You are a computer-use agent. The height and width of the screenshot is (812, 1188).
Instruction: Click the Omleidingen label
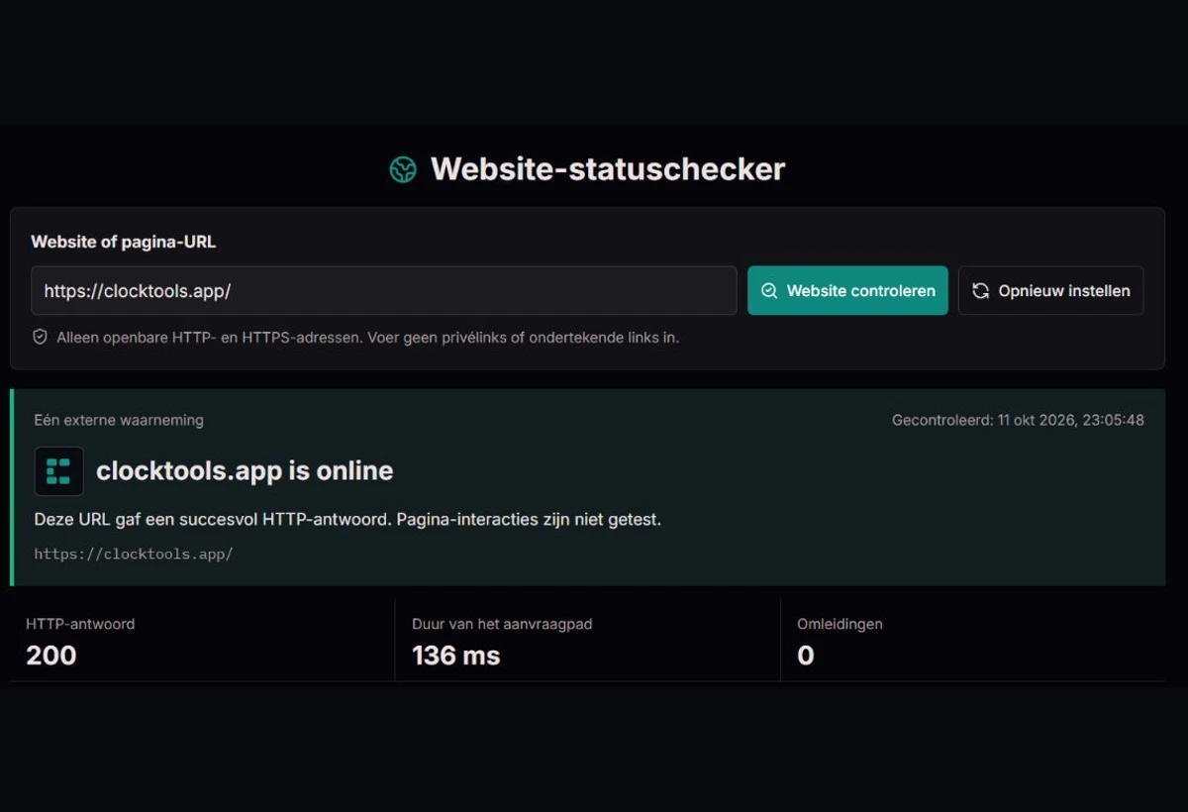(x=840, y=624)
